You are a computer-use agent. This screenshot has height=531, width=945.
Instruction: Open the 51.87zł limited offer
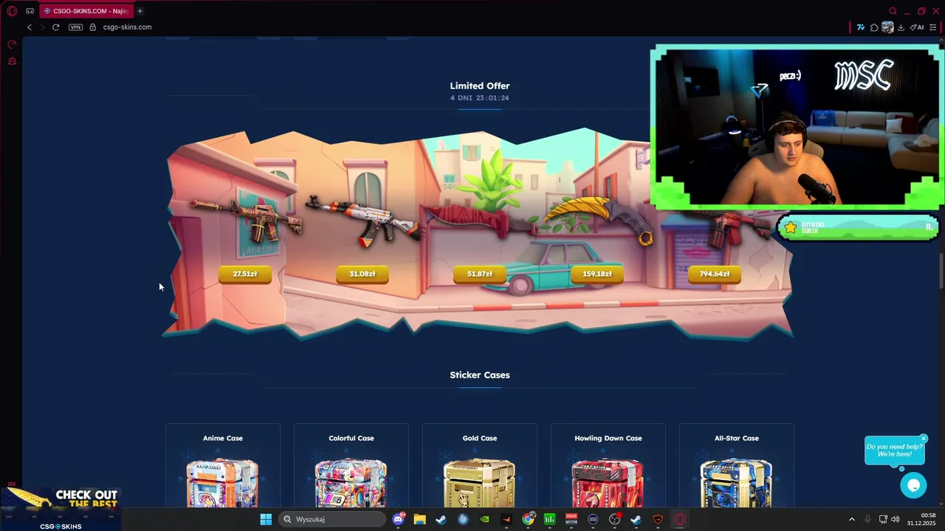tap(479, 274)
